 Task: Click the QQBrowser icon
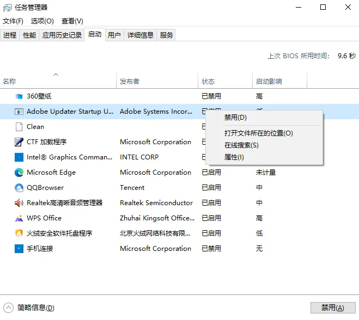19,188
